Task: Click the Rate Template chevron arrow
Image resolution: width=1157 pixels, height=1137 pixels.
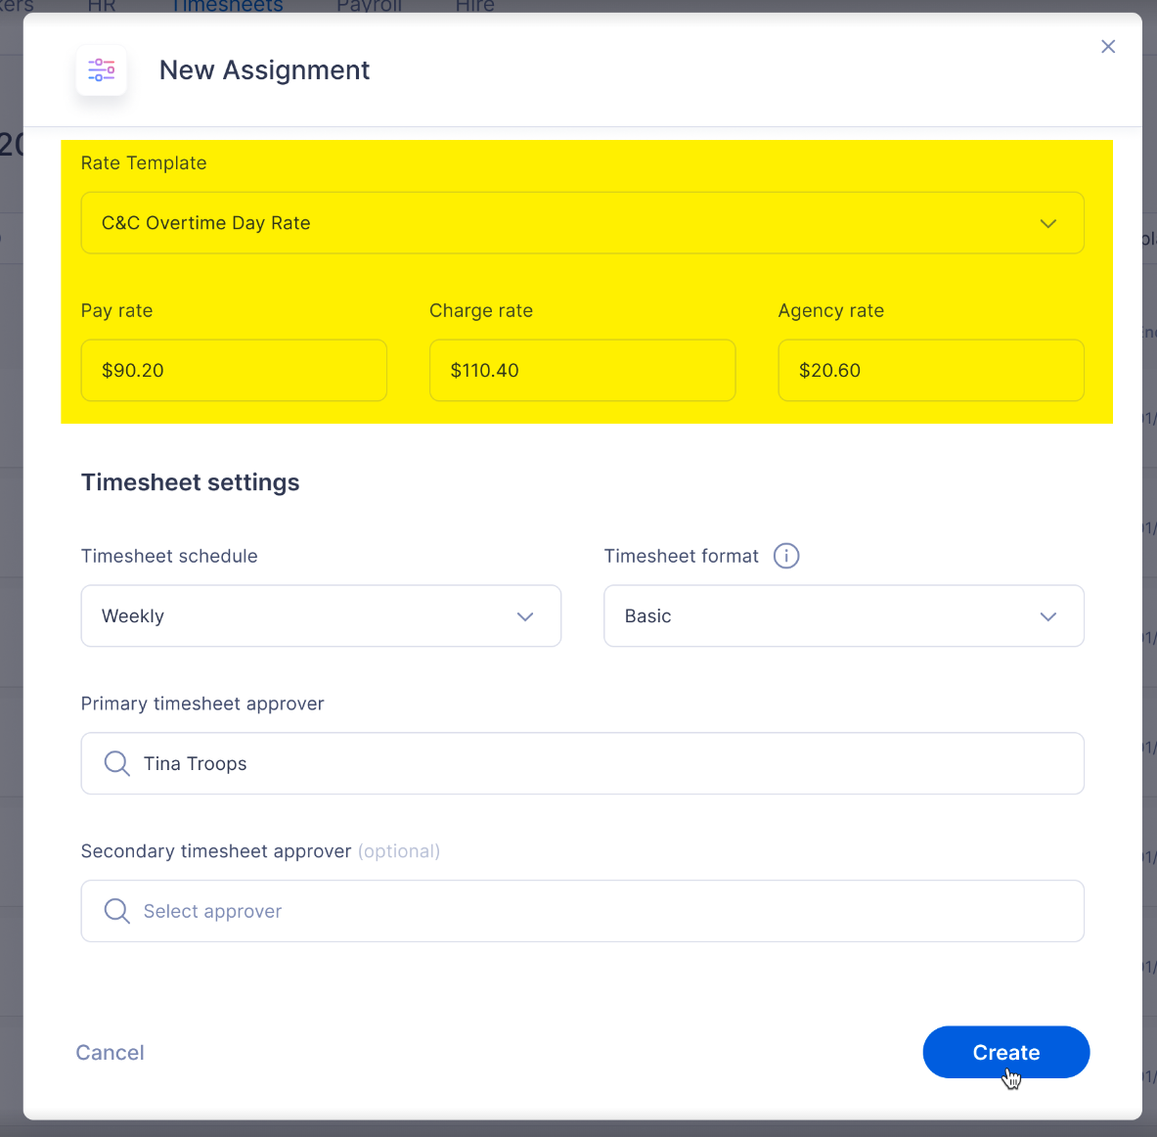Action: (1047, 223)
